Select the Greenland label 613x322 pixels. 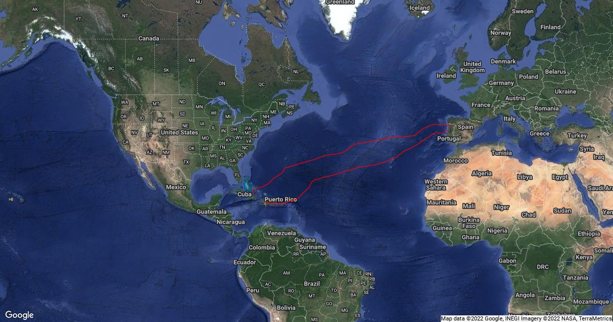pyautogui.click(x=340, y=2)
